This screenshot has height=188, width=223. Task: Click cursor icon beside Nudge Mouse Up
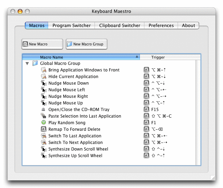point(44,103)
